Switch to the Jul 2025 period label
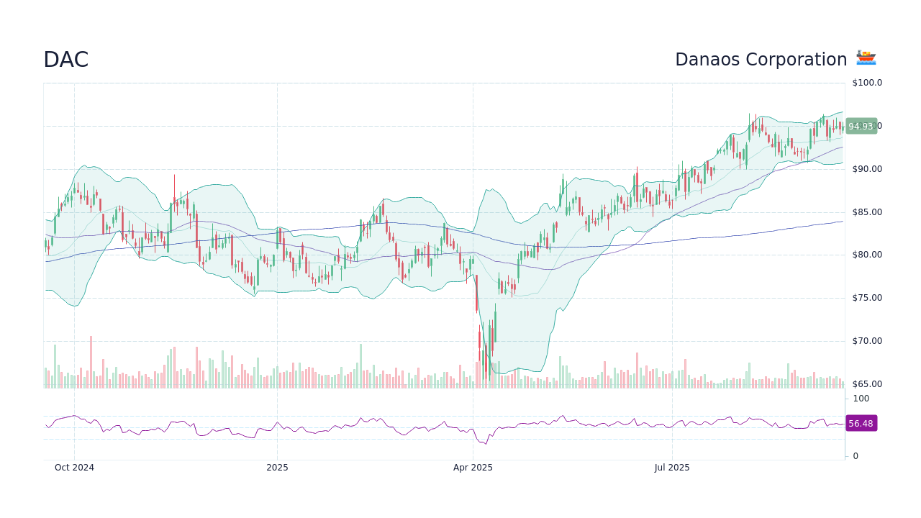The image size is (921, 518). [671, 467]
